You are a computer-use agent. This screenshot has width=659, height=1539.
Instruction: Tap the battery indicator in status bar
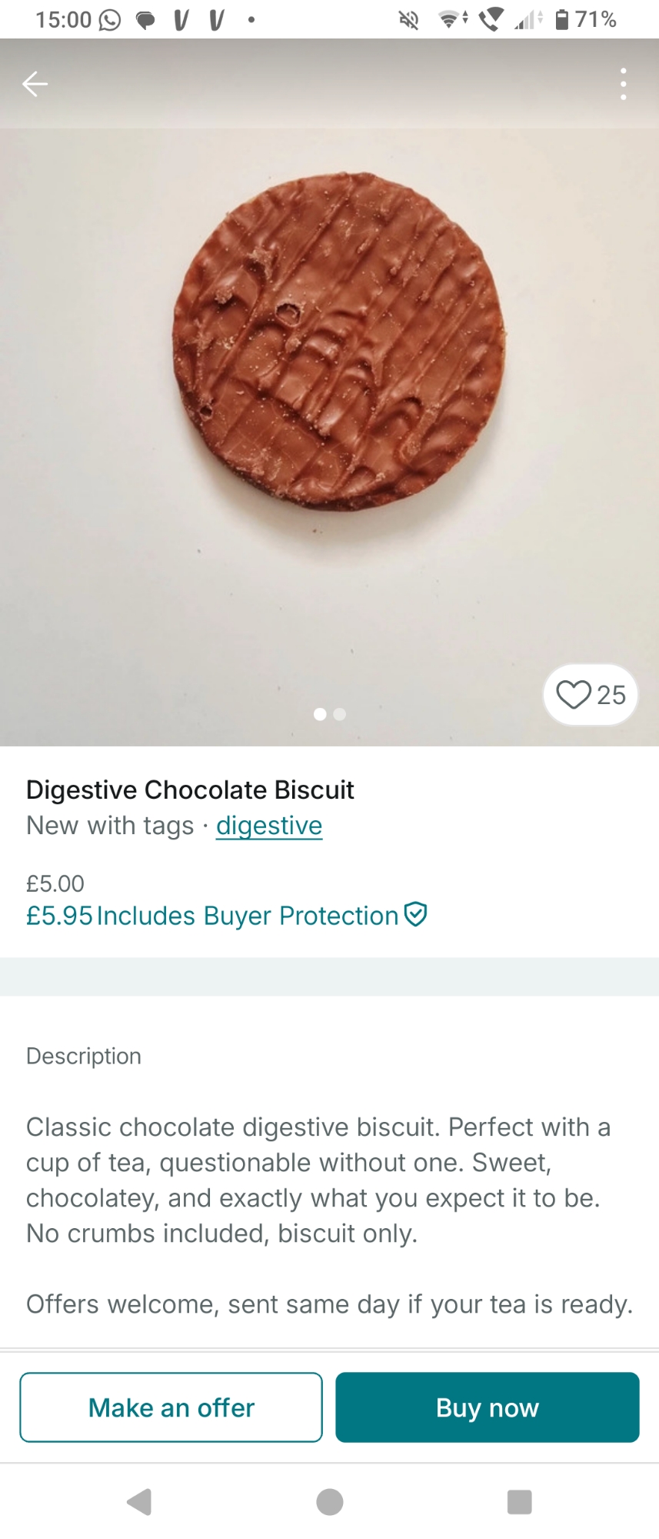click(562, 19)
